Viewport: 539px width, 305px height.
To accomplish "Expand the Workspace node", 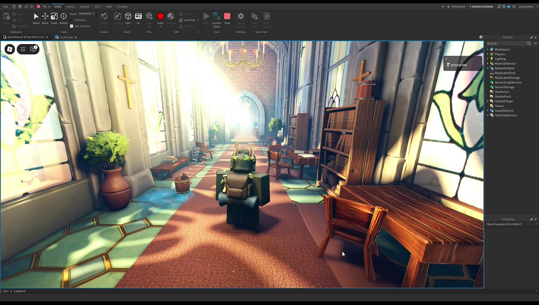I will point(488,49).
